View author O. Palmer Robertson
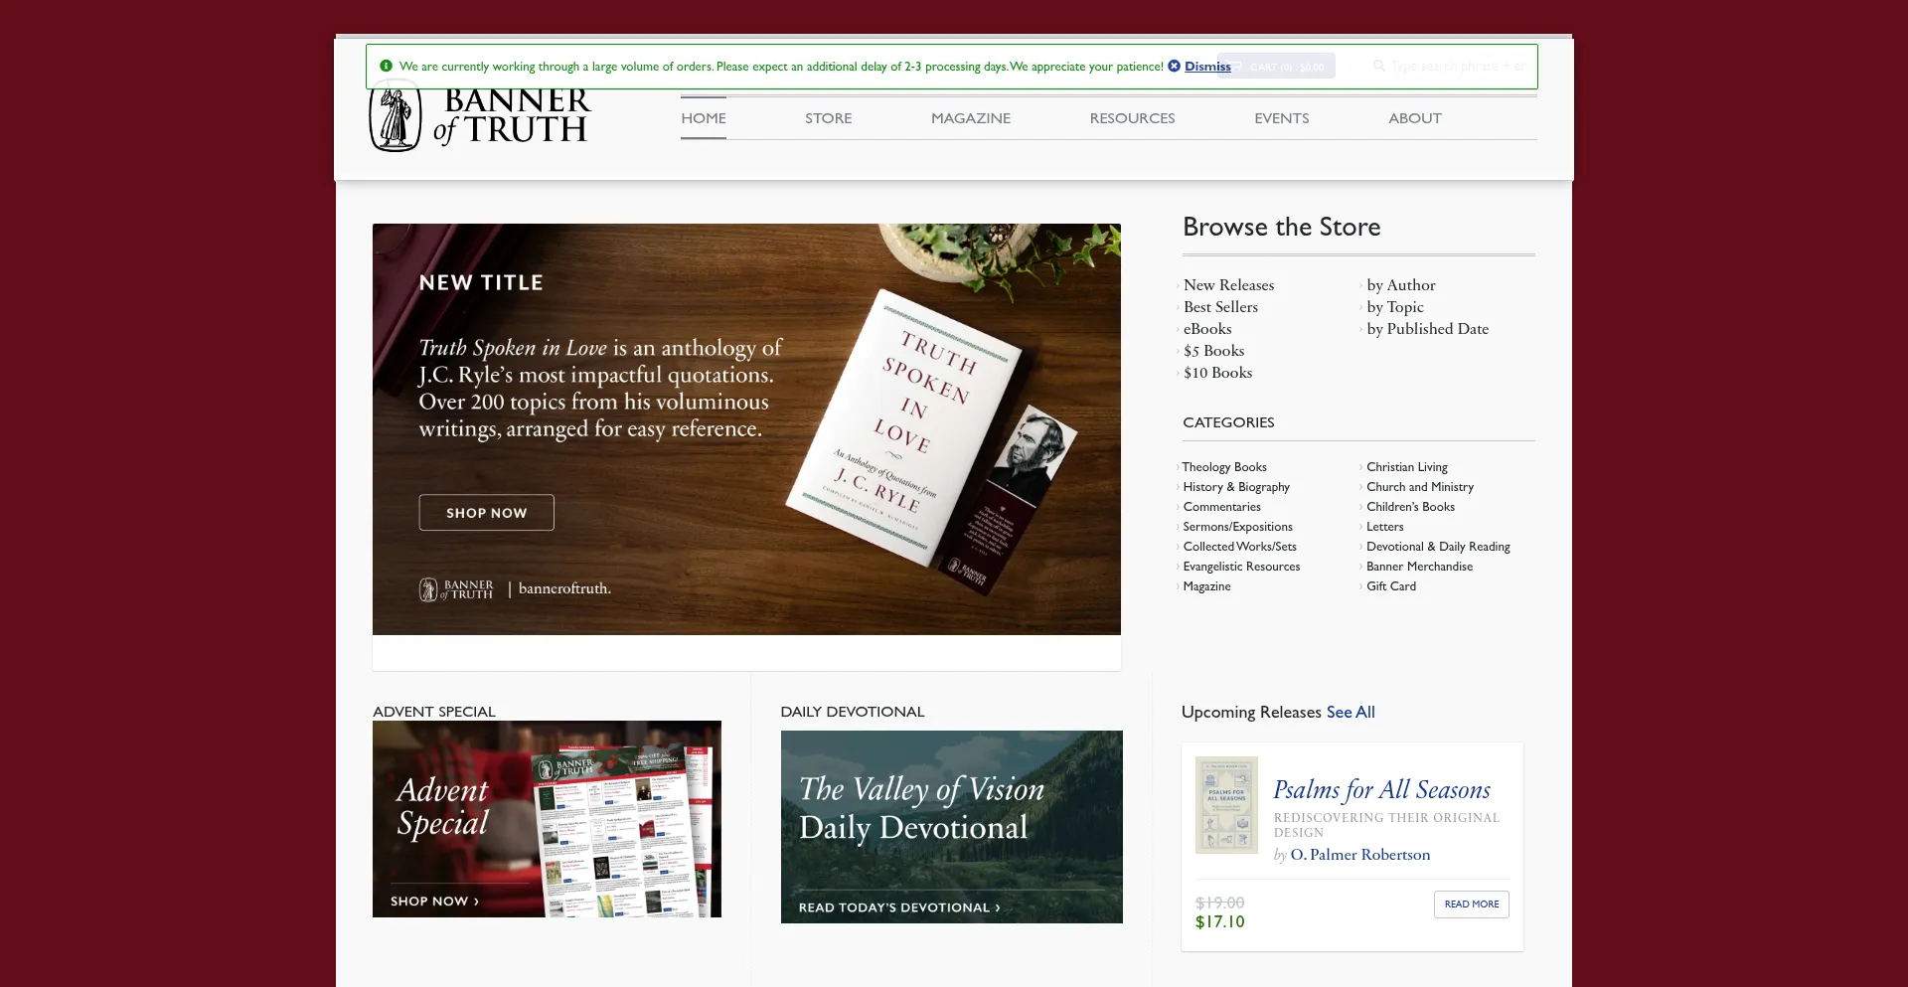1908x987 pixels. 1360,855
